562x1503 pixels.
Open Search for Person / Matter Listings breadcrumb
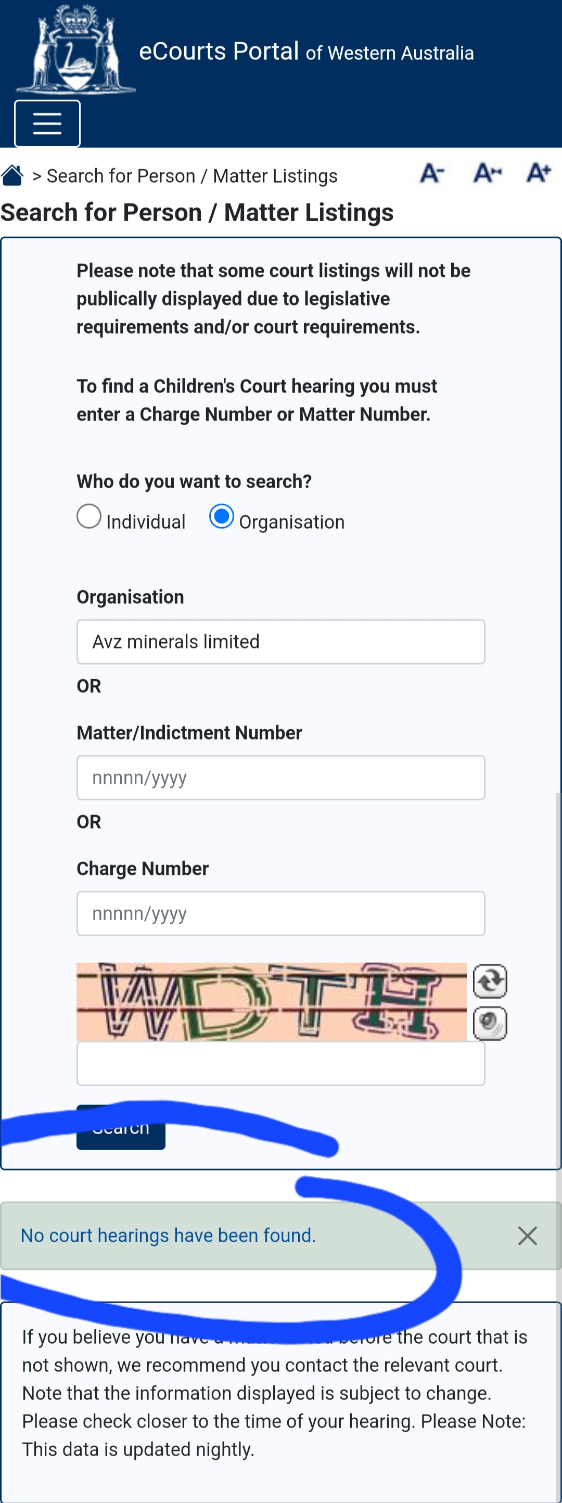(192, 175)
